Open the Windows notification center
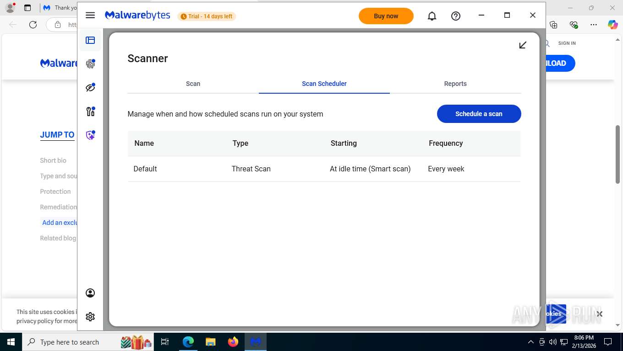The width and height of the screenshot is (623, 351). pyautogui.click(x=608, y=342)
